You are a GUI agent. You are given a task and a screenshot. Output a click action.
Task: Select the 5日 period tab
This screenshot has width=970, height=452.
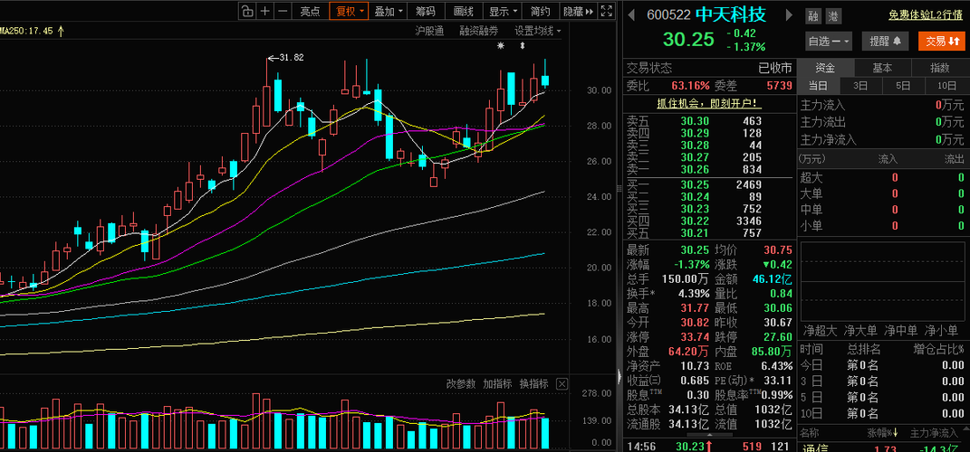(x=903, y=86)
